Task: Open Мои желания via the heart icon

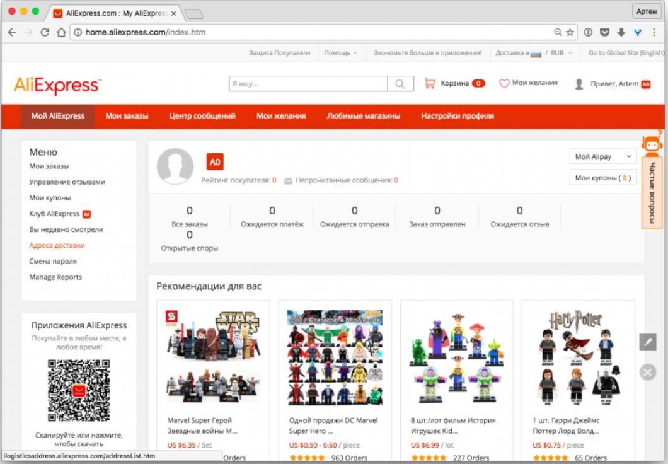Action: tap(505, 83)
